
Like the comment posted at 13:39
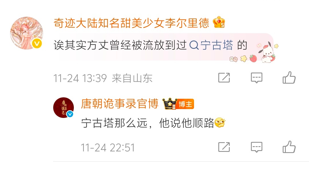pos(289,77)
